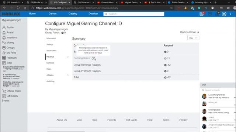Viewport: 236px width, 132px height.
Task: Go to the Home nav item
Action: pos(32,14)
